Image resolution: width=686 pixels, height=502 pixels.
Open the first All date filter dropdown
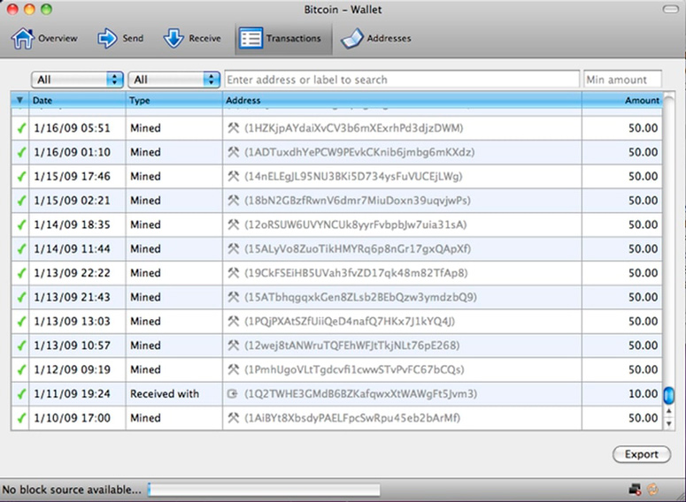click(x=77, y=80)
